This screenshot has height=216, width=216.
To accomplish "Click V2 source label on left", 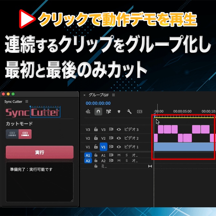I will [88, 138].
